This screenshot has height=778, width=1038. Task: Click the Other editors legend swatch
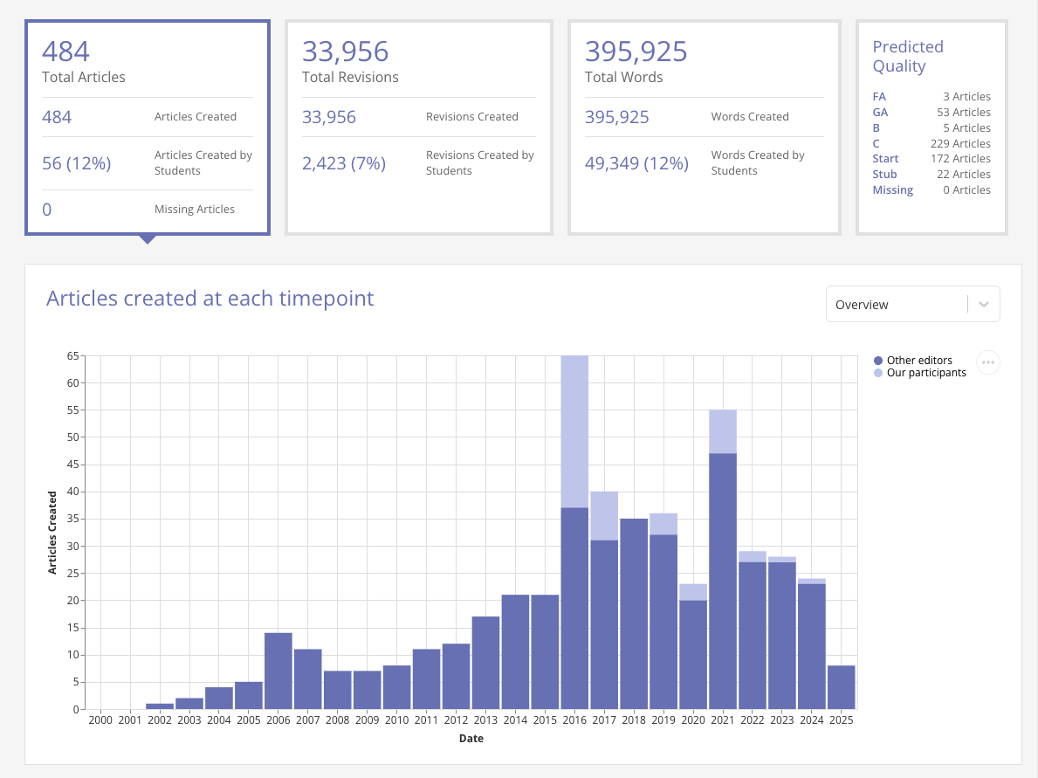click(x=877, y=361)
